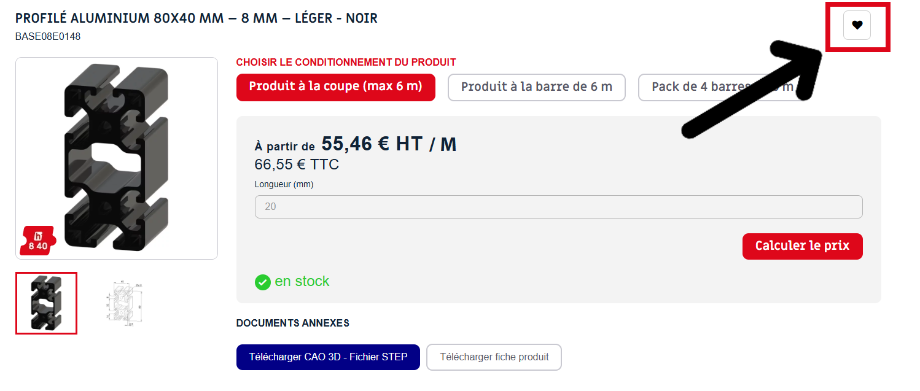The height and width of the screenshot is (391, 920).
Task: Click the "en stock" status text
Action: click(302, 282)
